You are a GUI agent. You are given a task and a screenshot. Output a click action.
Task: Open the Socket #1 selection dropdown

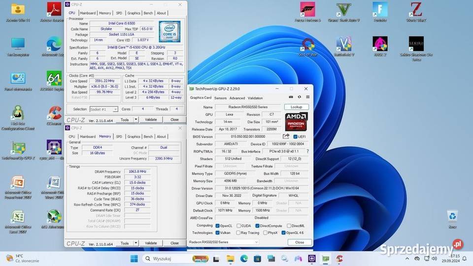coord(103,109)
